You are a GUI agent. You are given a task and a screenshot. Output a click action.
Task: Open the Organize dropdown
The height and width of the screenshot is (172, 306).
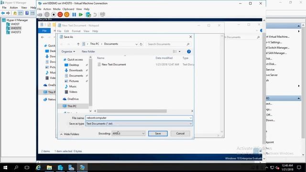coord(68,52)
